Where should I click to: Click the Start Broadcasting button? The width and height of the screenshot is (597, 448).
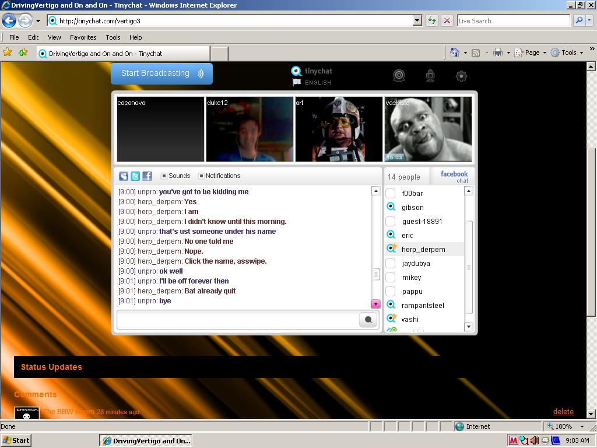[x=161, y=73]
